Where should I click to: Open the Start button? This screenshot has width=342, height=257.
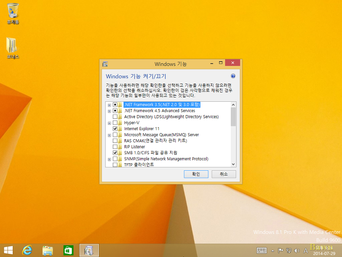pyautogui.click(x=9, y=250)
